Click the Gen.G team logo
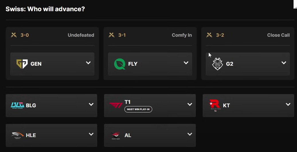297x152 pixels. pyautogui.click(x=22, y=64)
